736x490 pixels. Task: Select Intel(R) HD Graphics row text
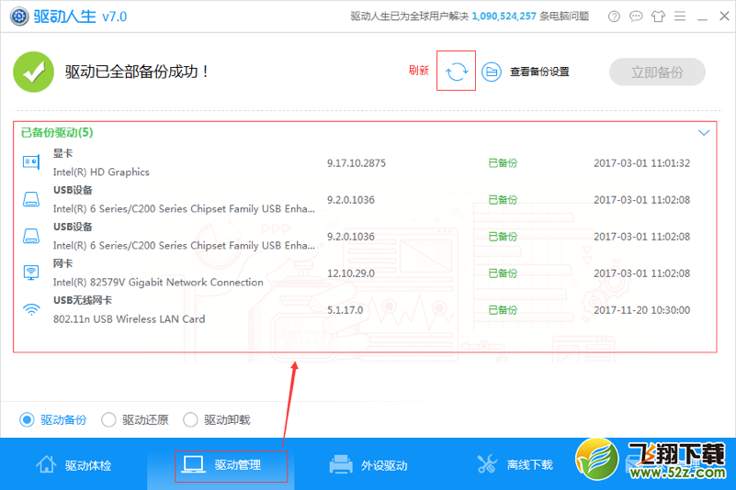click(x=101, y=173)
